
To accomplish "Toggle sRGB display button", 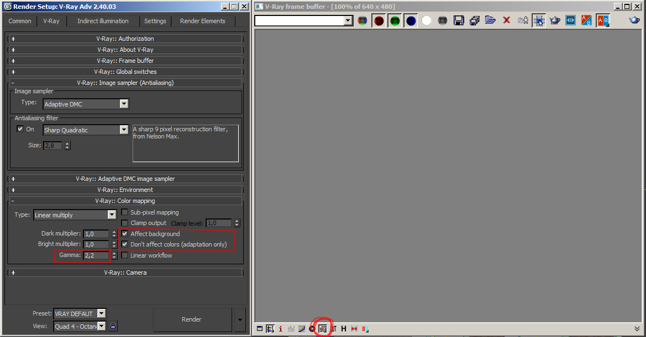I will point(323,329).
